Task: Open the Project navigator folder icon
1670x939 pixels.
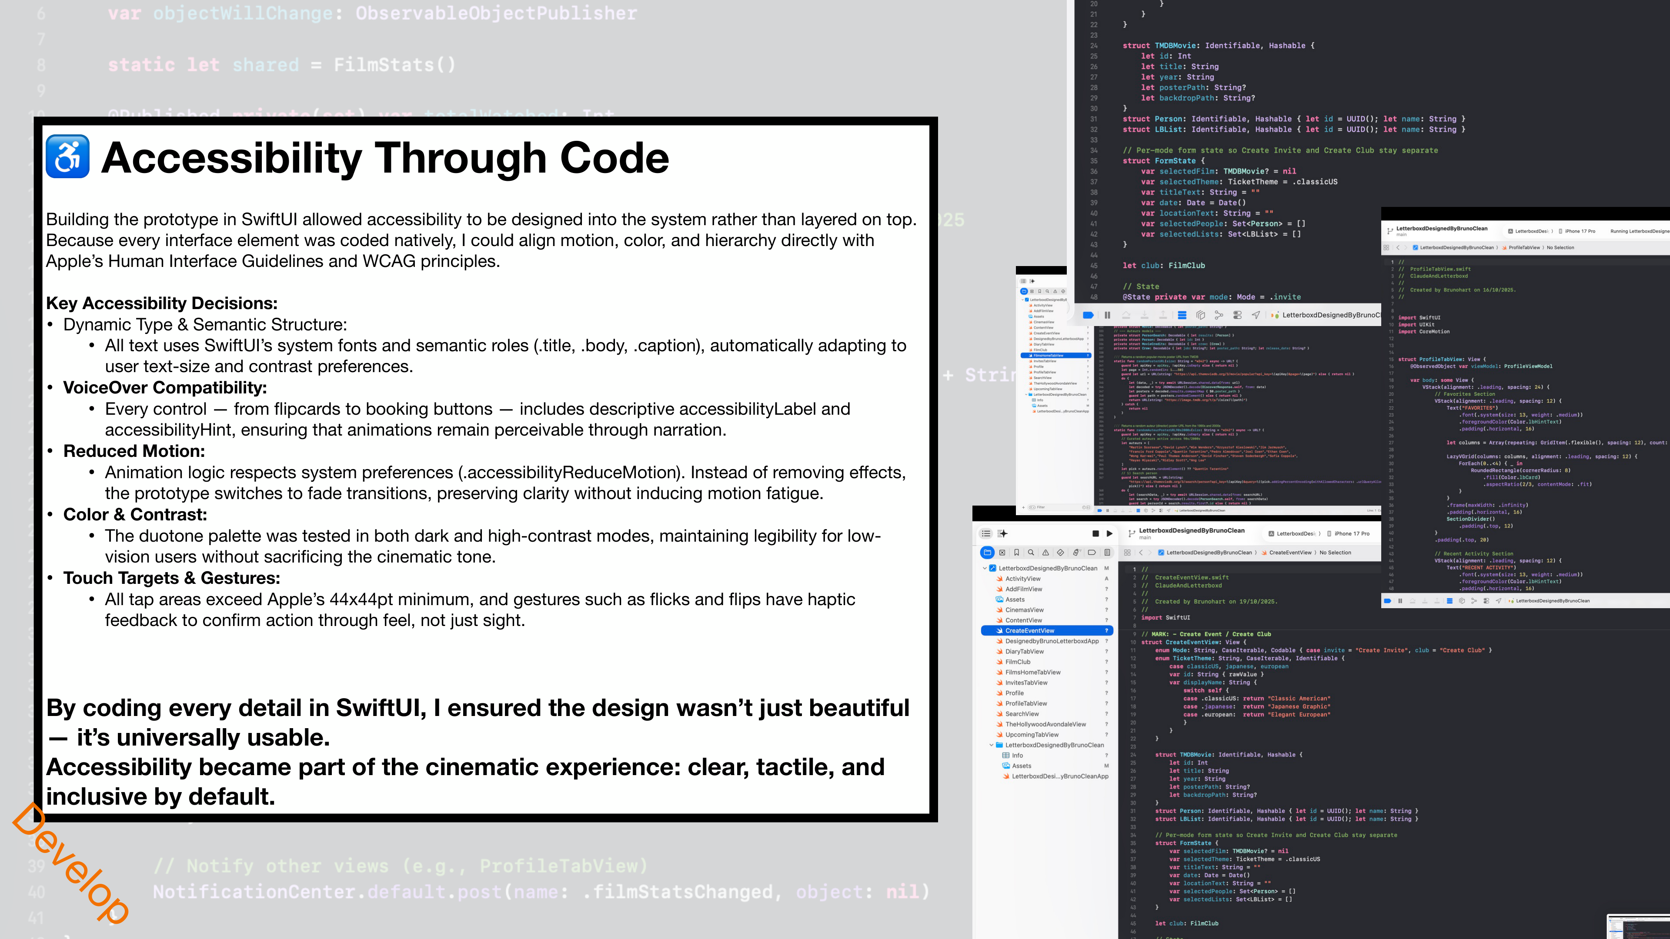Action: point(988,553)
